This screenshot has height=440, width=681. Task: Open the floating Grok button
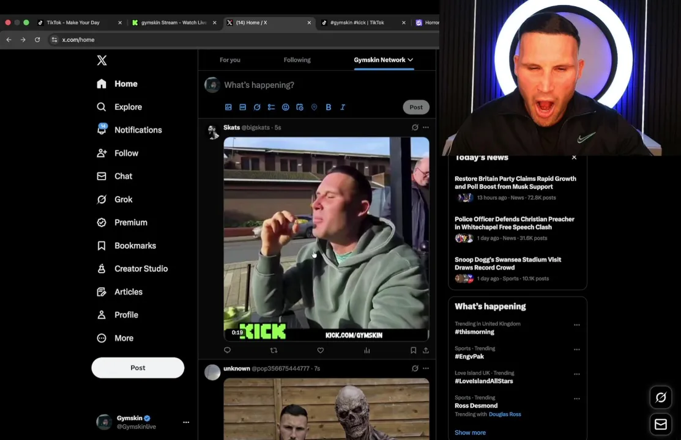point(661,397)
